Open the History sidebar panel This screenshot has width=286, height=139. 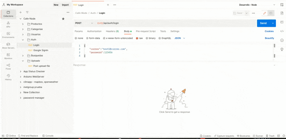click(8, 77)
